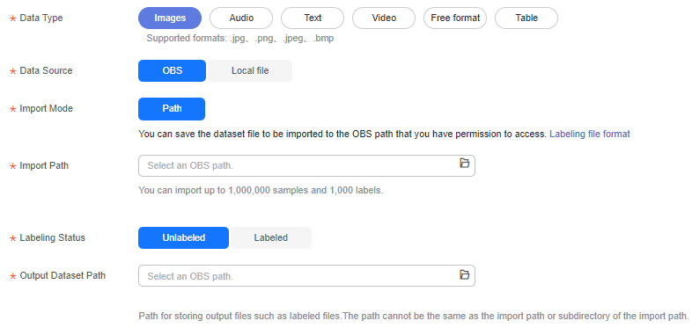Select the Path import mode
The image size is (692, 328).
pos(172,109)
